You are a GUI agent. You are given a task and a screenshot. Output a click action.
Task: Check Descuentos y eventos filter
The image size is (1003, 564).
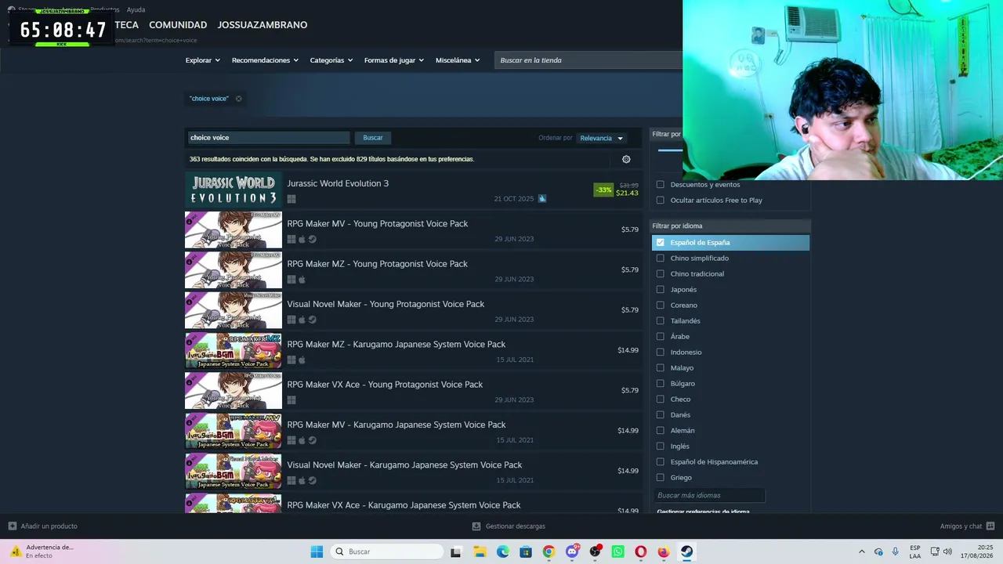click(x=660, y=185)
